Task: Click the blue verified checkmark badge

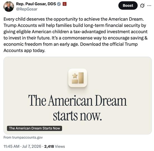Action: click(59, 4)
